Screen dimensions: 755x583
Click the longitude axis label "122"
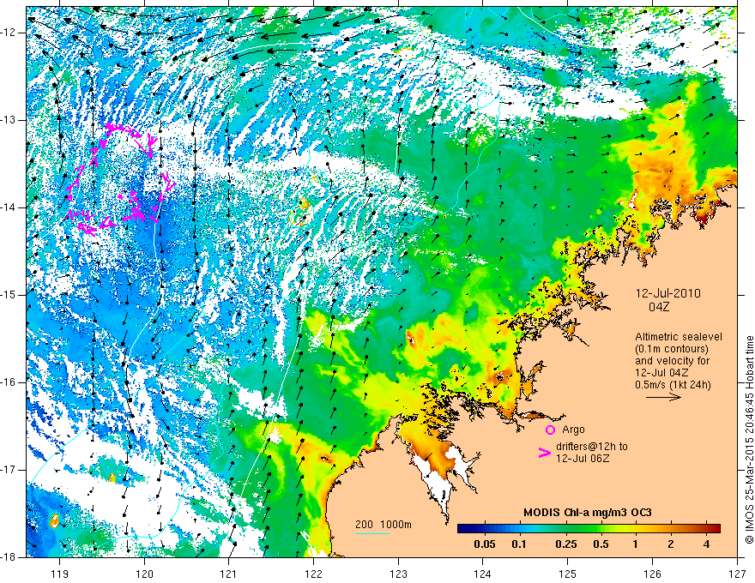pos(313,574)
